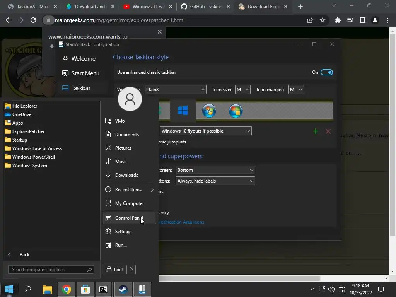Open File Explorer from taskbar

(x=47, y=289)
